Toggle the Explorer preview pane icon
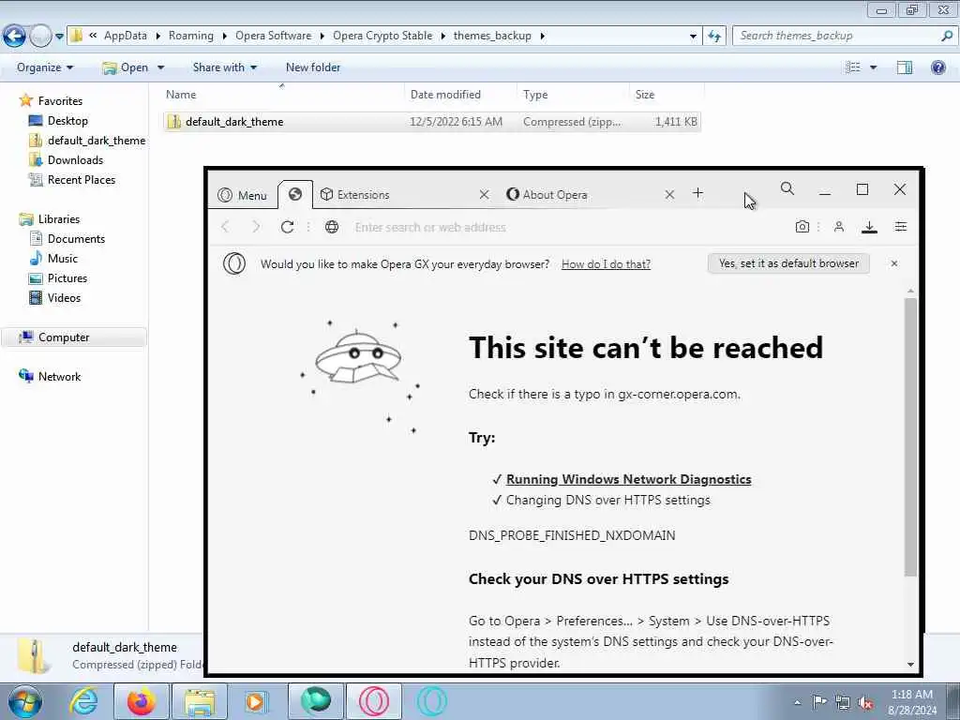Image resolution: width=960 pixels, height=720 pixels. click(x=905, y=67)
